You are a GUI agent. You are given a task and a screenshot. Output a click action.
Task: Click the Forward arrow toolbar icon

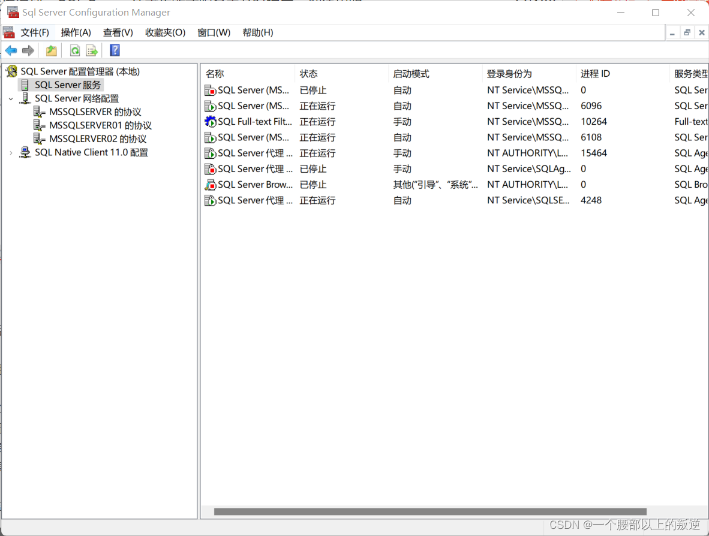pos(28,50)
